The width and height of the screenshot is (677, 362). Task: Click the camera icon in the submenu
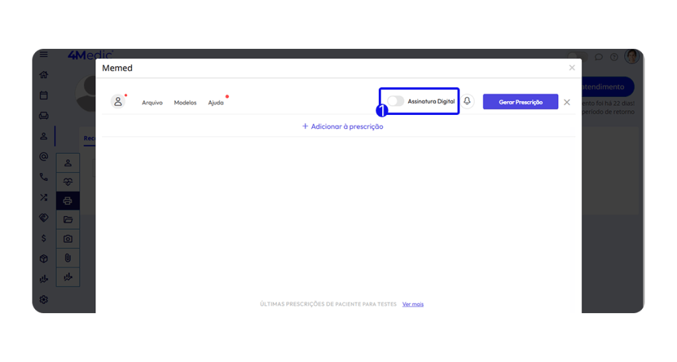tap(67, 238)
